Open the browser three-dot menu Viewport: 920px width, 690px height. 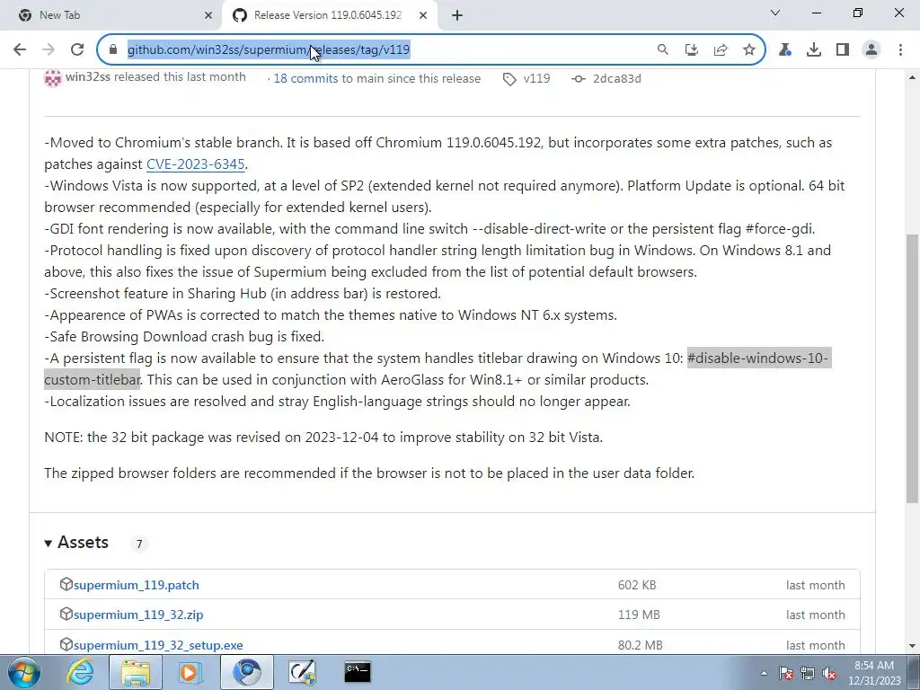pyautogui.click(x=900, y=50)
